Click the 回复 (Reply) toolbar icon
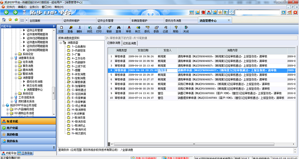This screenshot has height=159, width=299. tap(61, 29)
